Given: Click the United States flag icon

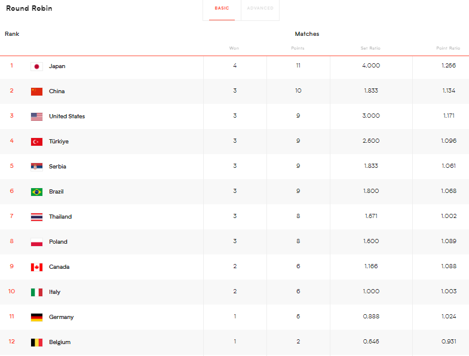Looking at the screenshot, I should [x=36, y=116].
